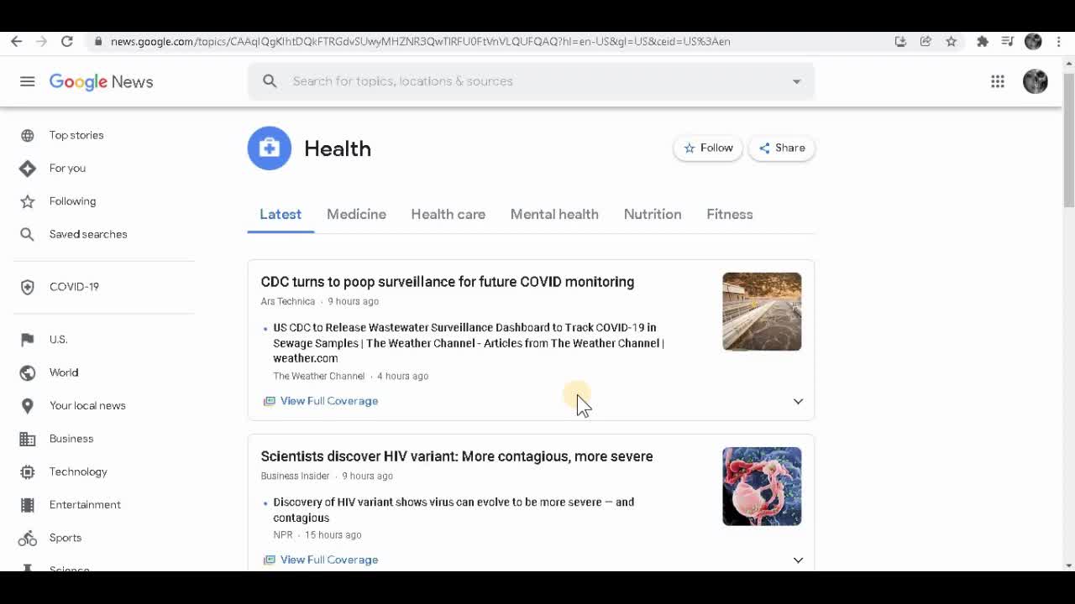1075x604 pixels.
Task: Select Your local news in sidebar
Action: [87, 406]
